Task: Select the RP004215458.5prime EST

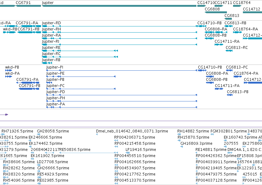Action: [x=116, y=147]
